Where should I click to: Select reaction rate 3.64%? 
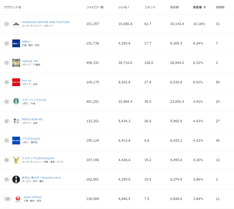coord(198,199)
